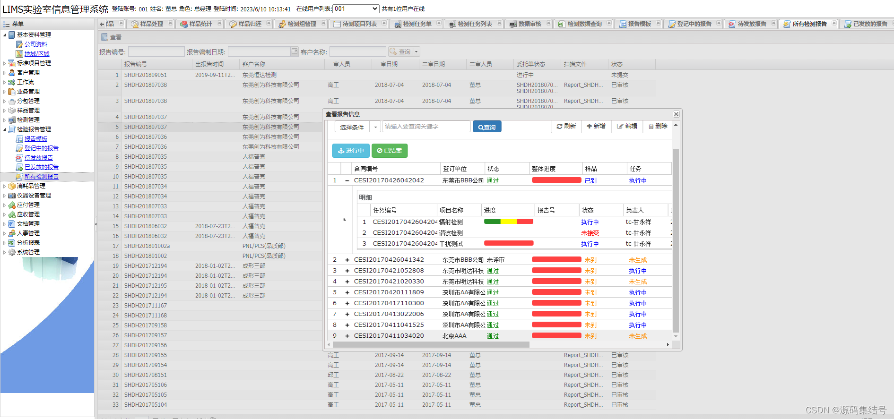Expand contract row CESI20170421052808 with plus
This screenshot has width=894, height=419.
click(x=347, y=271)
